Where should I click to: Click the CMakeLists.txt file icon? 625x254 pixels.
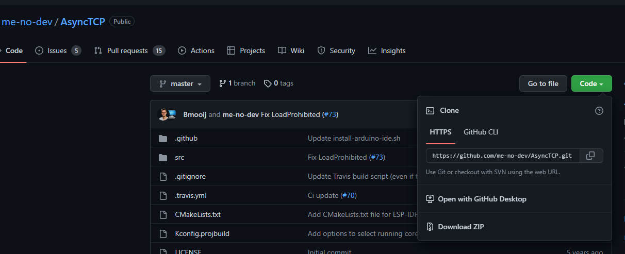pyautogui.click(x=163, y=214)
